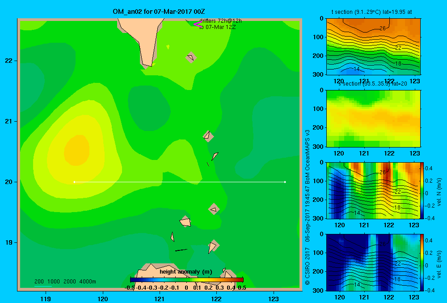Click the "s section" salinity panel title
Screen dimensions: 447x303
373,84
